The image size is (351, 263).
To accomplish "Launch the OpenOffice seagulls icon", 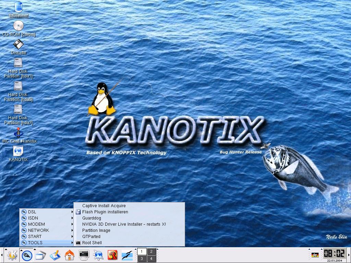I will coord(127,255).
